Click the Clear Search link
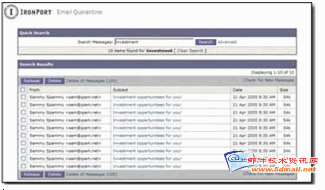 [190, 51]
